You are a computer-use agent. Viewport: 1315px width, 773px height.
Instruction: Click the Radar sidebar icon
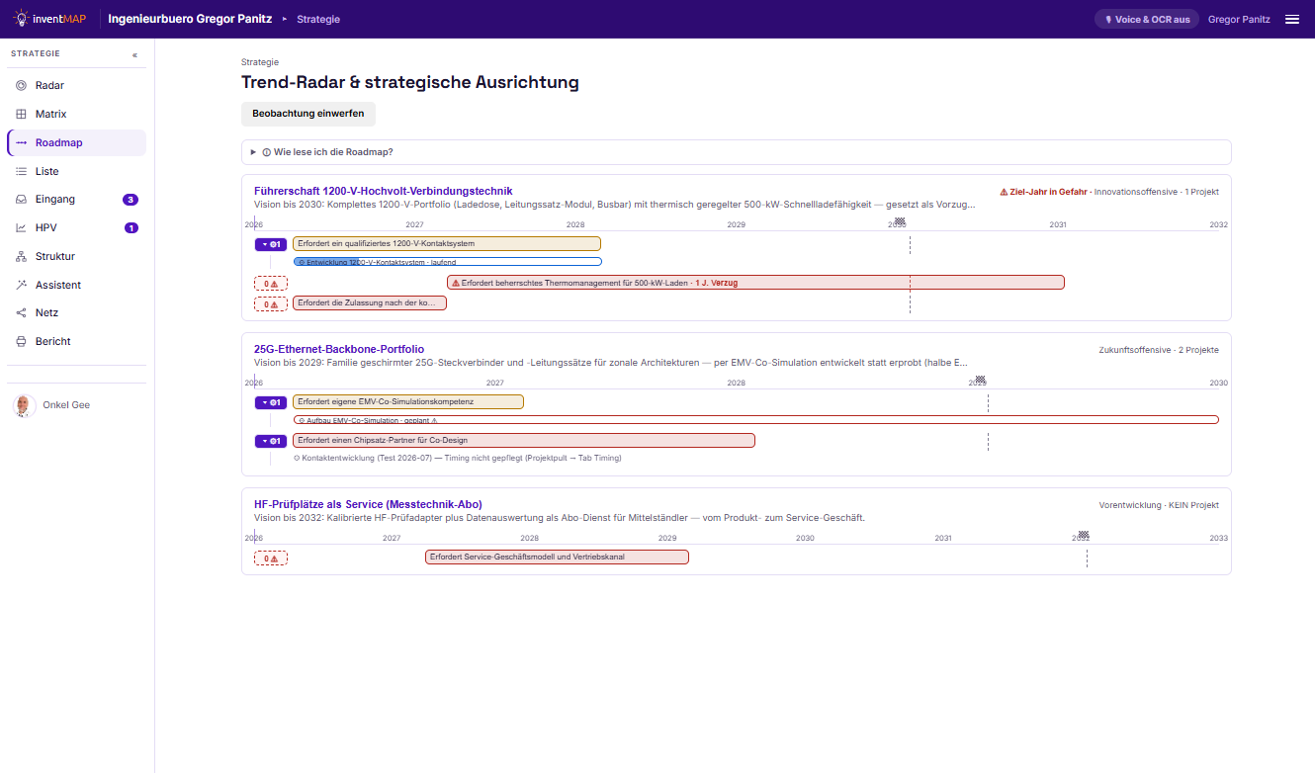(22, 86)
